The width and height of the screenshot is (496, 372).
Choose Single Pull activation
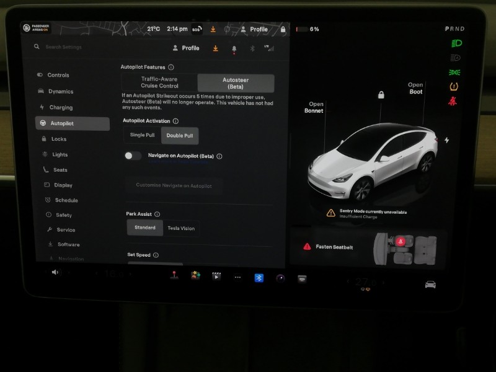(143, 135)
